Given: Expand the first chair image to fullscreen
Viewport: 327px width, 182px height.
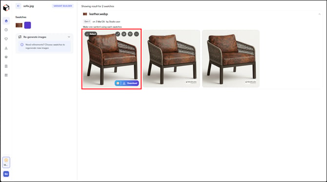Looking at the screenshot, I should [x=118, y=34].
